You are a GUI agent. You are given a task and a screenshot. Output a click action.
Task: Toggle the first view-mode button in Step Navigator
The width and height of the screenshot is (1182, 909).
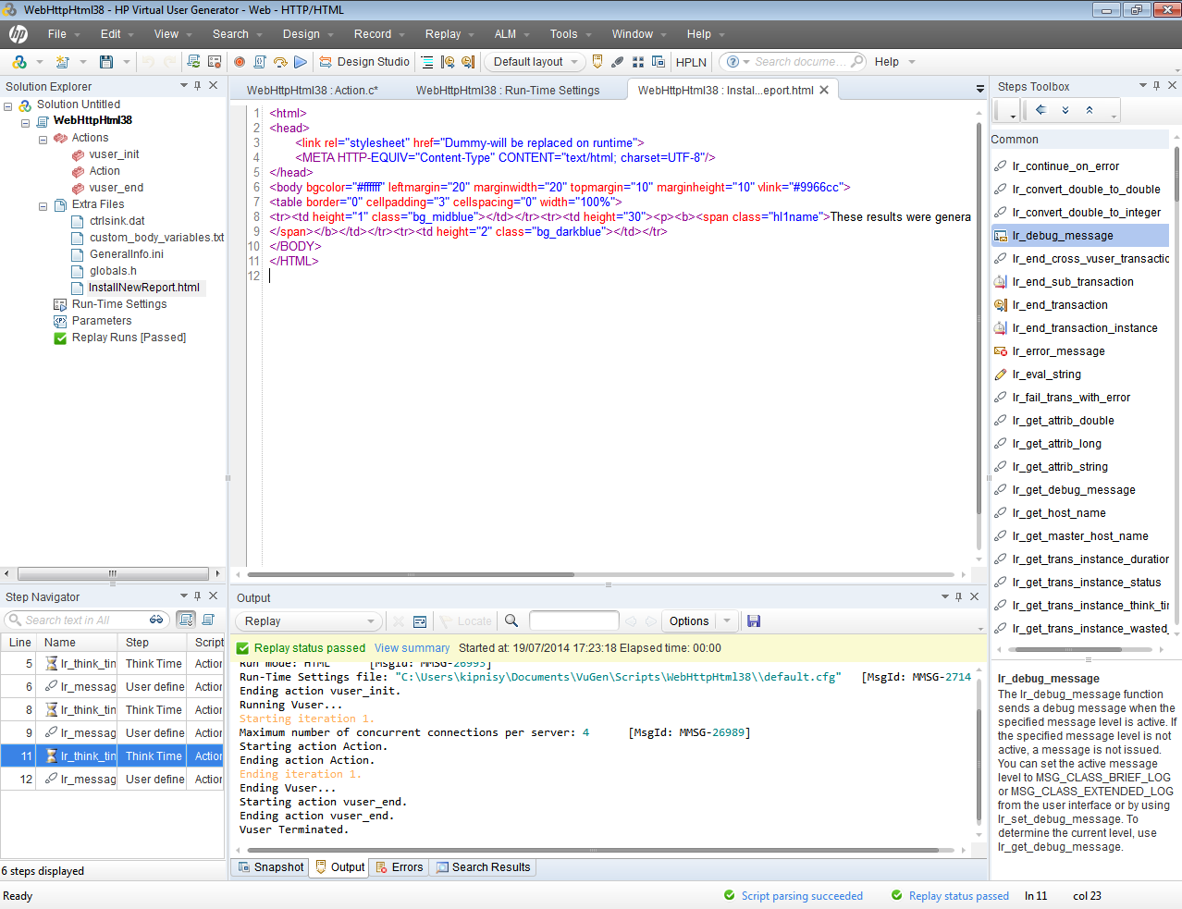pos(186,620)
